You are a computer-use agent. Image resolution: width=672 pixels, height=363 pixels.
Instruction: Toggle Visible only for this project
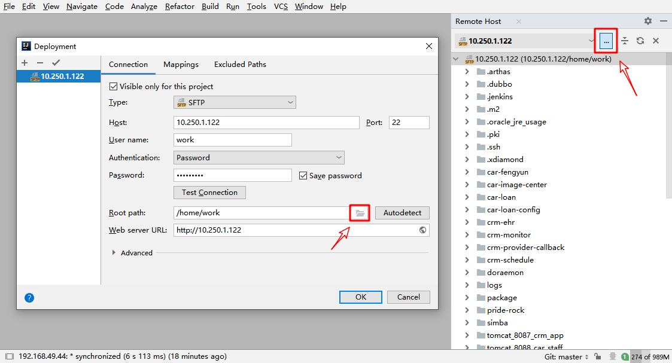click(x=114, y=87)
